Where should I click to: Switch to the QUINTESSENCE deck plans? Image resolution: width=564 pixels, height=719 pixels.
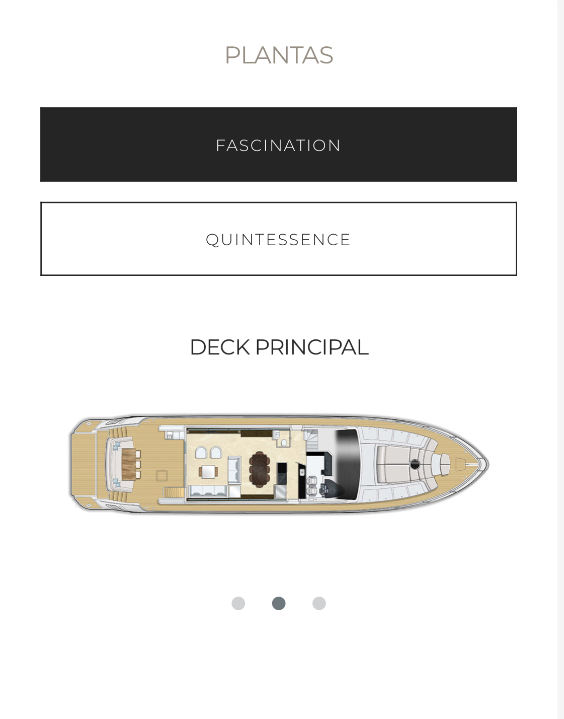click(x=279, y=238)
